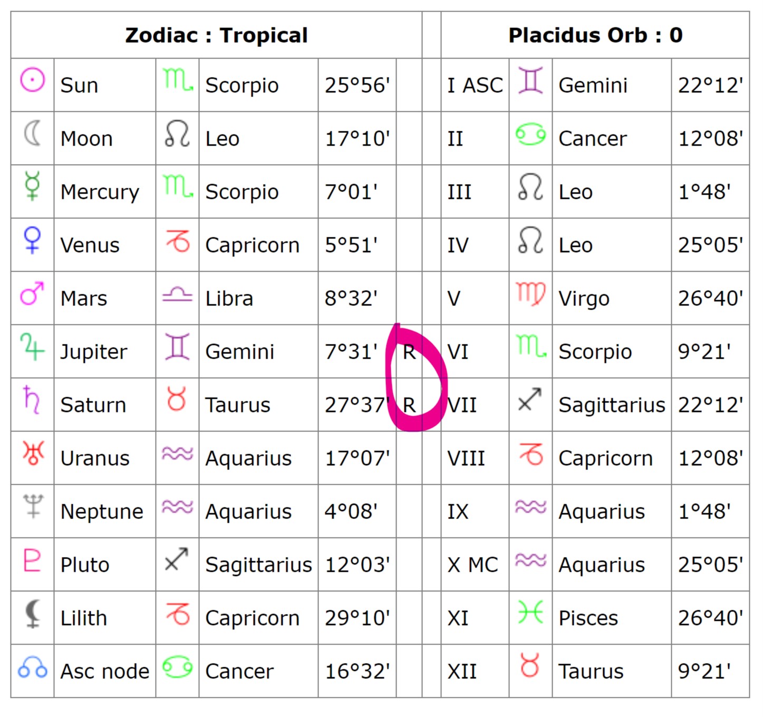Click the Gemini glyph in ASC row
763x720 pixels.
point(530,81)
